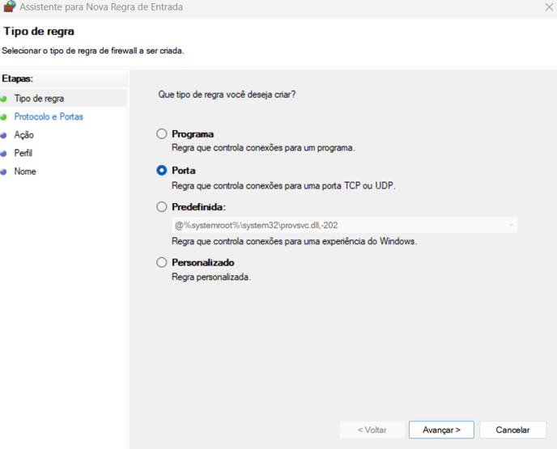Image resolution: width=557 pixels, height=449 pixels.
Task: Click the green bullet beside Protocolo e Portas
Action: coord(3,116)
